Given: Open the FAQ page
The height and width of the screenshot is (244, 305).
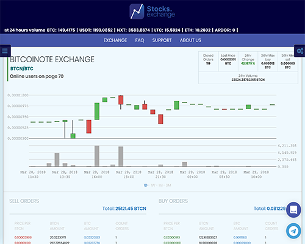Looking at the screenshot, I should tap(140, 40).
